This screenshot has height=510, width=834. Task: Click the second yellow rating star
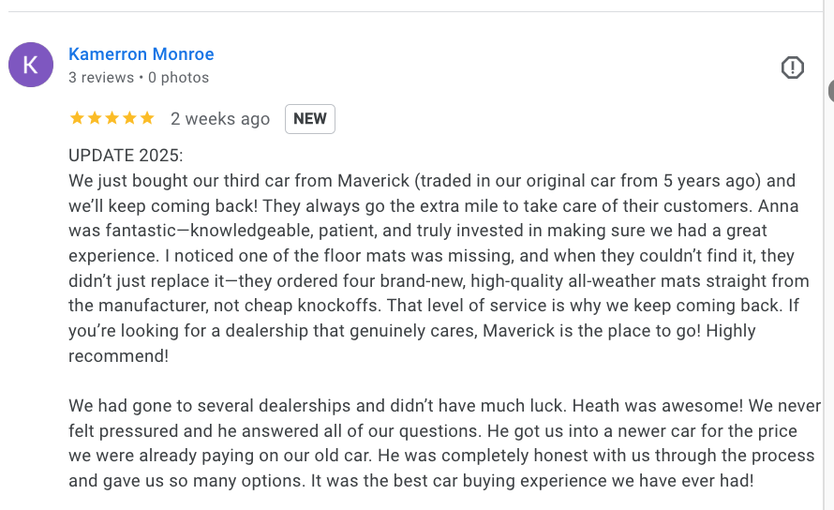(94, 118)
